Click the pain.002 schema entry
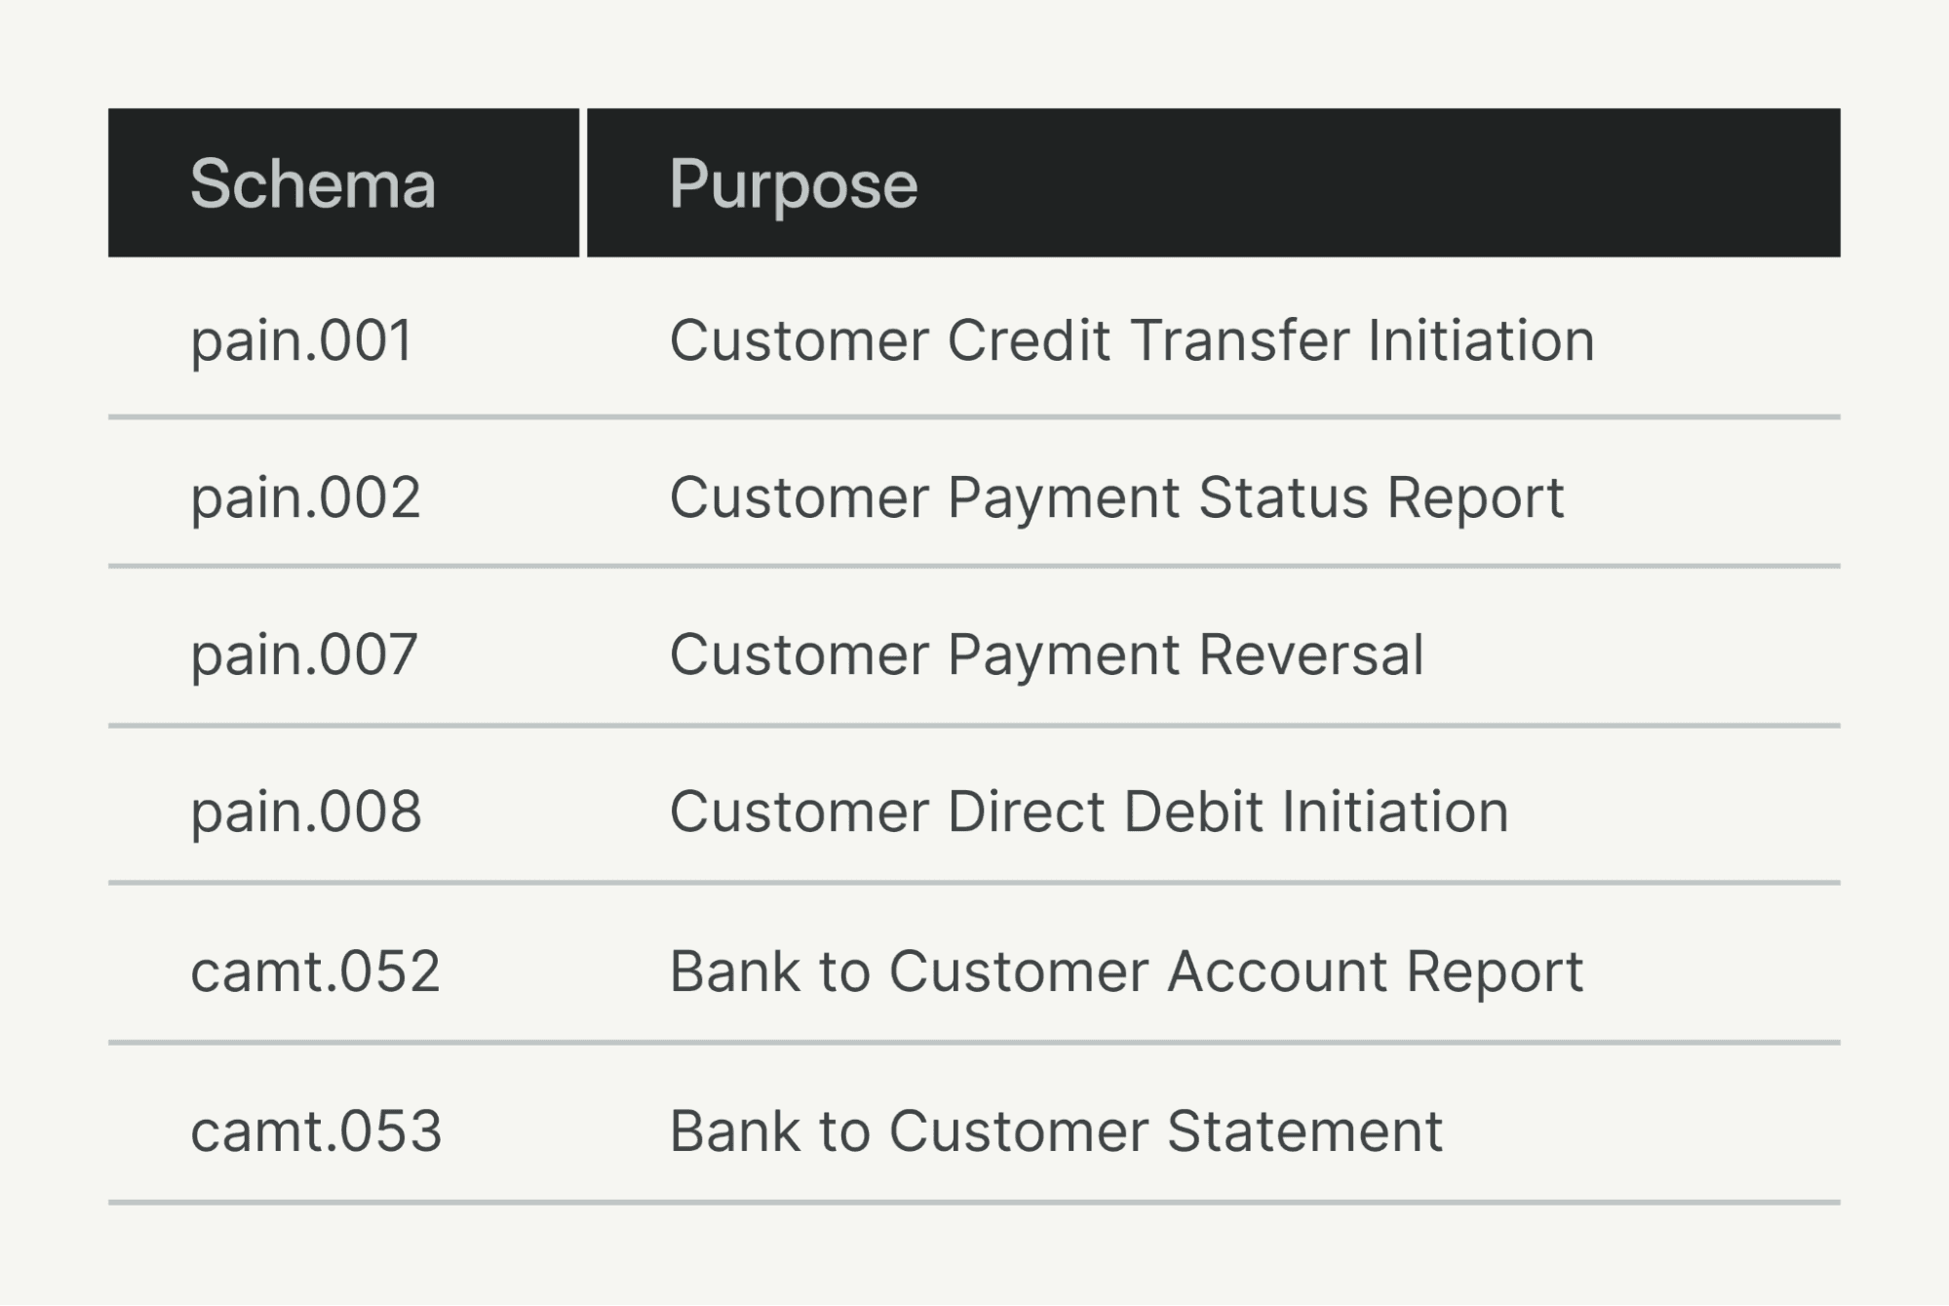The image size is (1949, 1306). coord(305,497)
